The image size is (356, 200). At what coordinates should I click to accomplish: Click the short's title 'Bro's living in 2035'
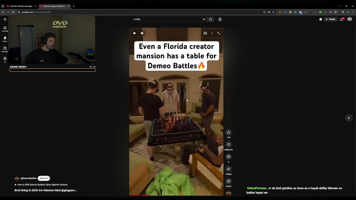point(46,191)
